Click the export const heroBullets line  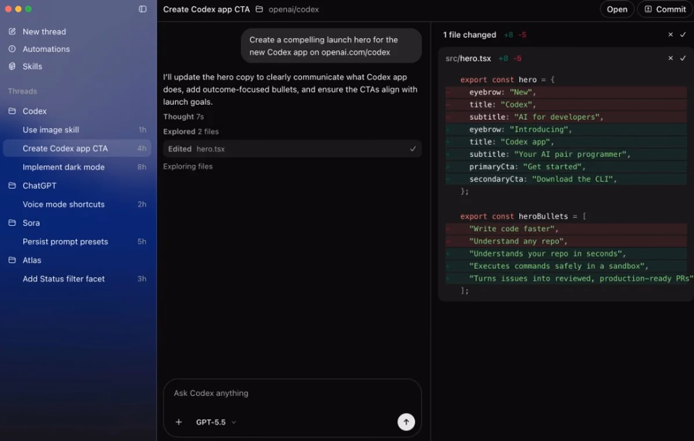tap(523, 216)
